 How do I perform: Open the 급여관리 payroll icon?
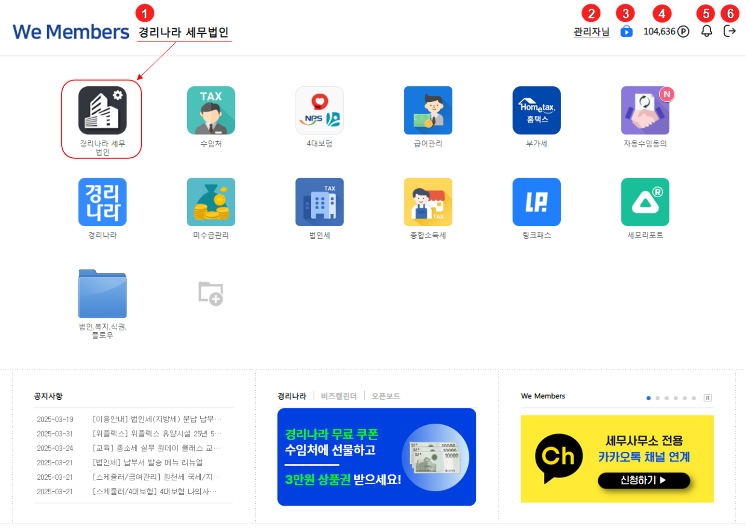pos(428,110)
